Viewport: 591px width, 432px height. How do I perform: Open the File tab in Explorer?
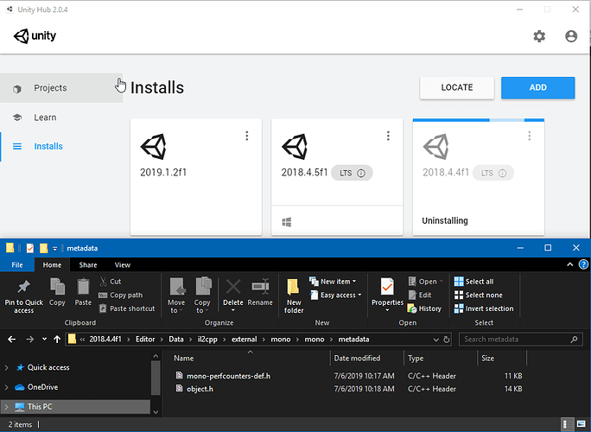17,265
